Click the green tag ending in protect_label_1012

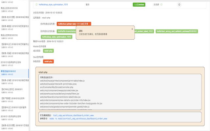coord(144,31)
